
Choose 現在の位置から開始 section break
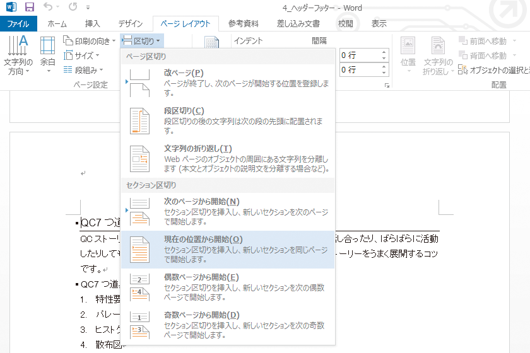tap(228, 250)
